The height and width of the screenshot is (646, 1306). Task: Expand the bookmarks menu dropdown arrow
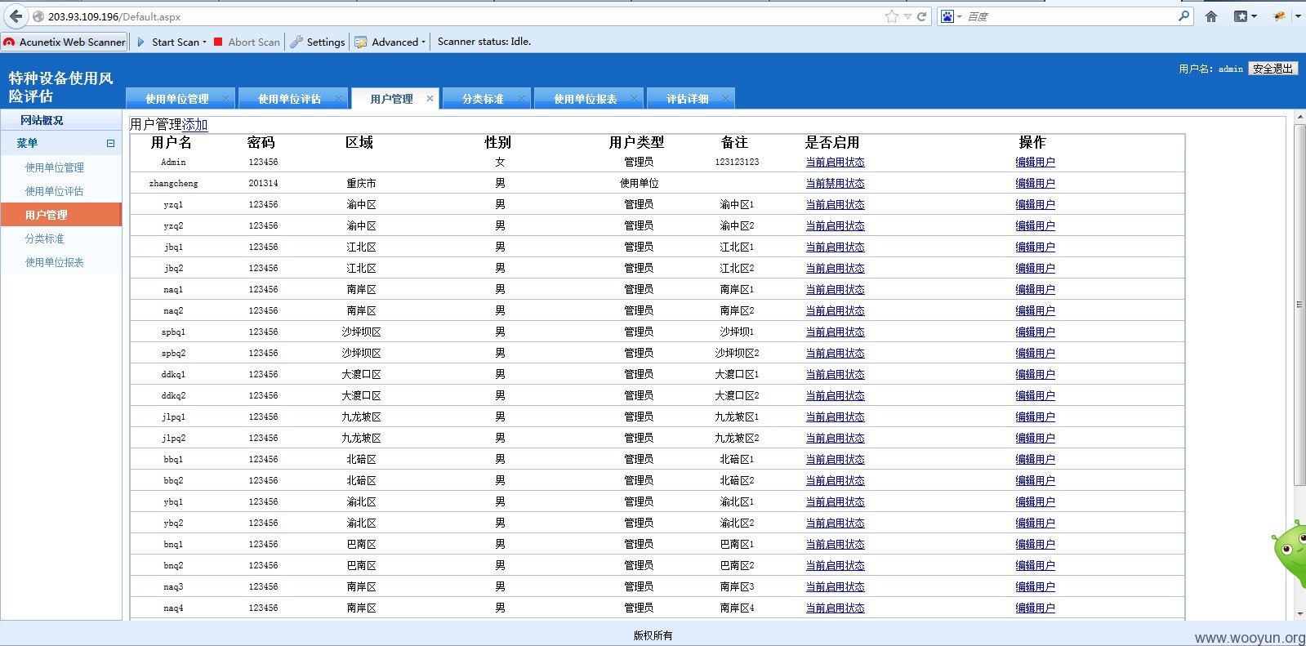1254,16
